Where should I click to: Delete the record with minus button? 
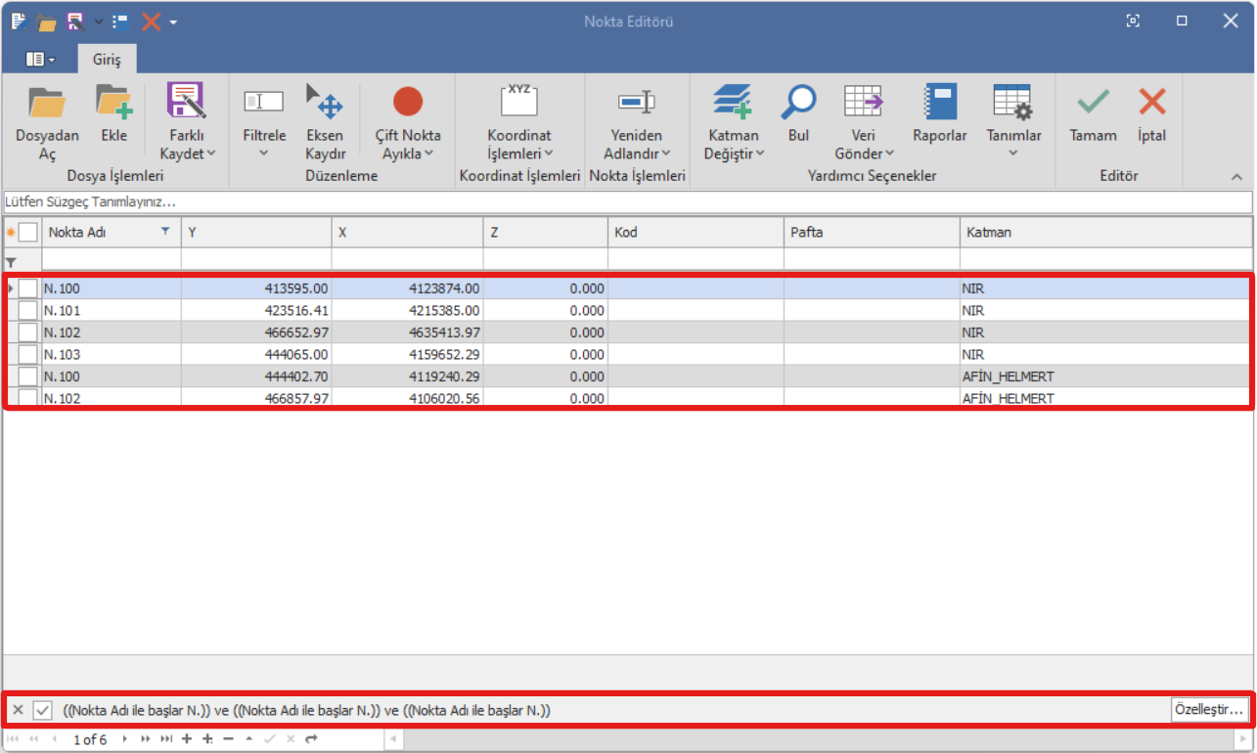(x=228, y=739)
